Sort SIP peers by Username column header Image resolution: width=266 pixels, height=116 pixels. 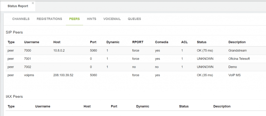tap(32, 42)
